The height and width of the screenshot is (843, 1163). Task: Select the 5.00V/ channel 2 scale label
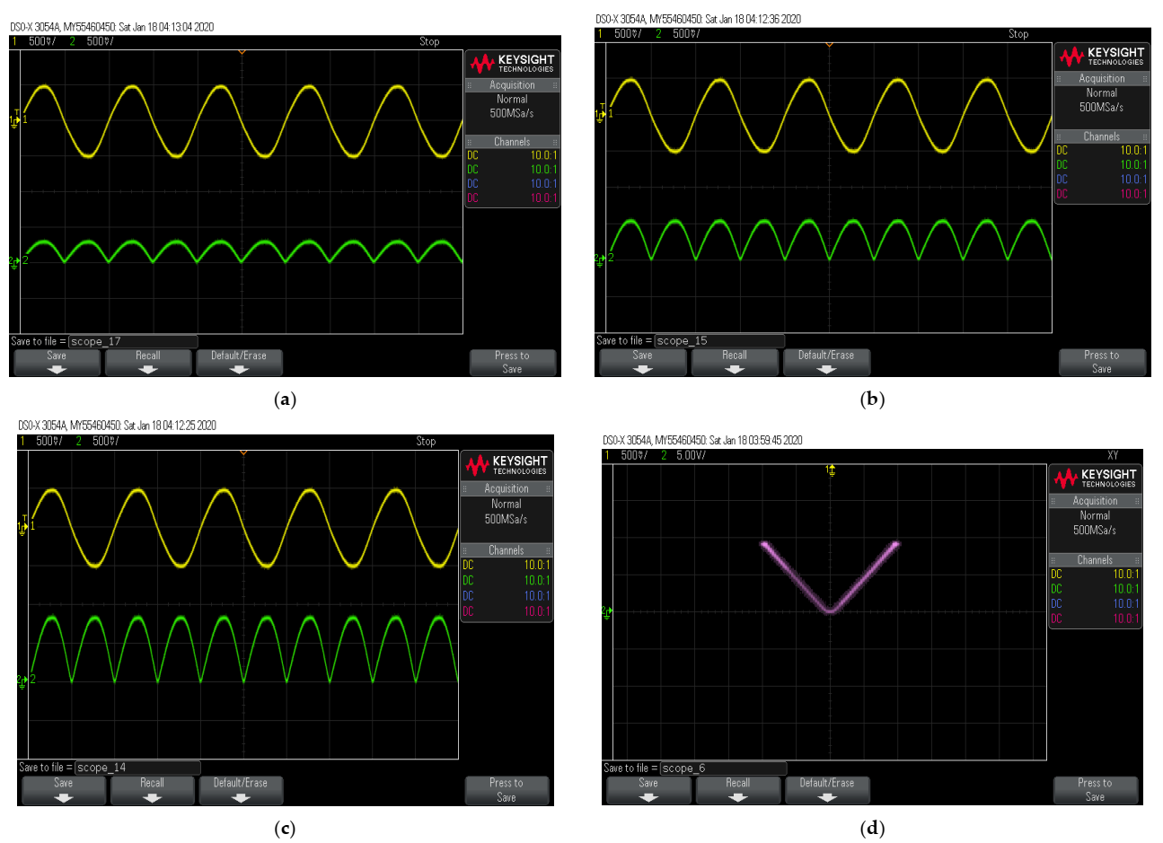pyautogui.click(x=690, y=455)
